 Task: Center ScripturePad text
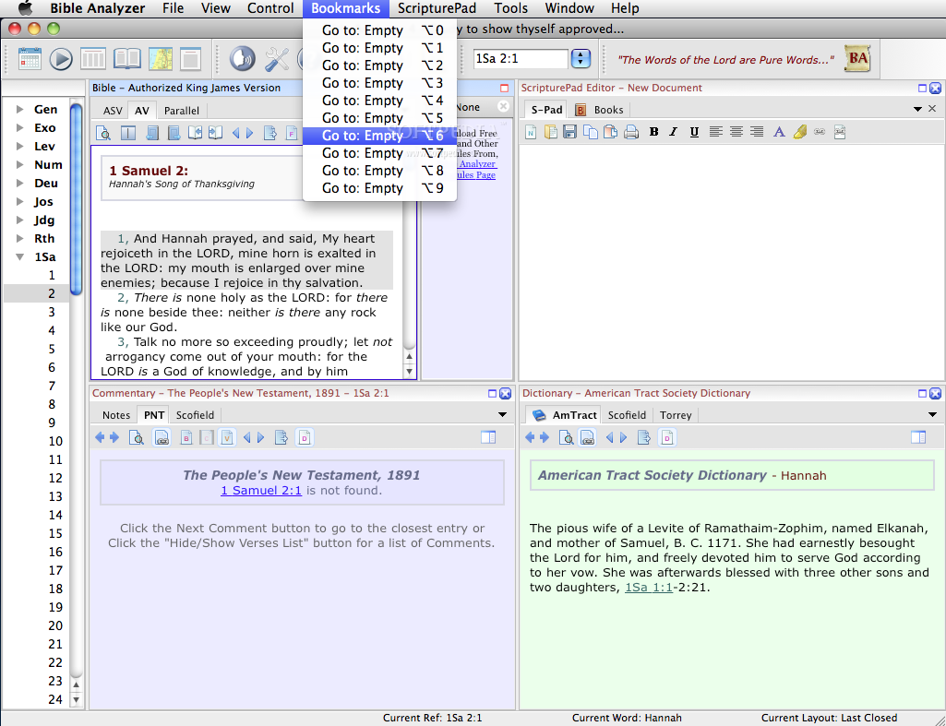tap(736, 132)
